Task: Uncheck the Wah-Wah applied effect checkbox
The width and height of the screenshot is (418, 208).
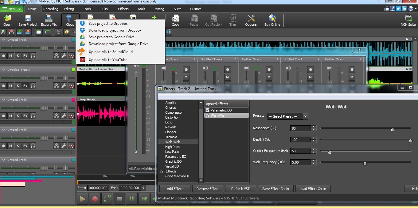Action: pyautogui.click(x=208, y=115)
